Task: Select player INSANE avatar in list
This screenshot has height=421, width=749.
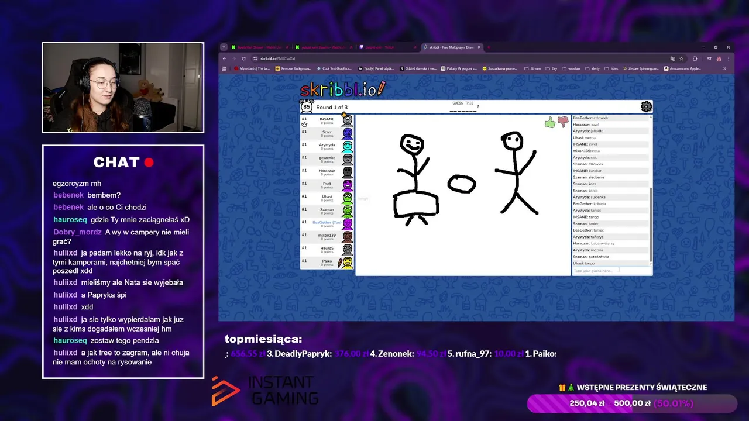Action: pyautogui.click(x=347, y=120)
